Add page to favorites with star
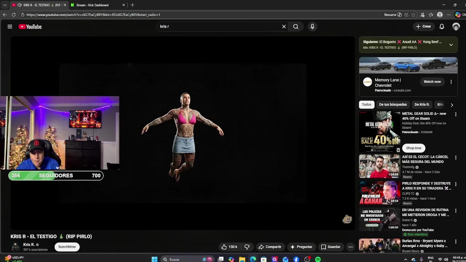 tap(413, 15)
